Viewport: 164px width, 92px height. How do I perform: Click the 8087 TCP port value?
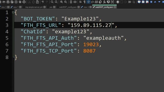(89, 51)
